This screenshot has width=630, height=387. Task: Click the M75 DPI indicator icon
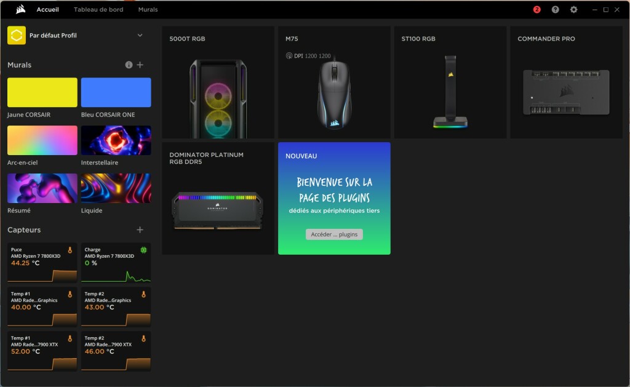tap(289, 56)
